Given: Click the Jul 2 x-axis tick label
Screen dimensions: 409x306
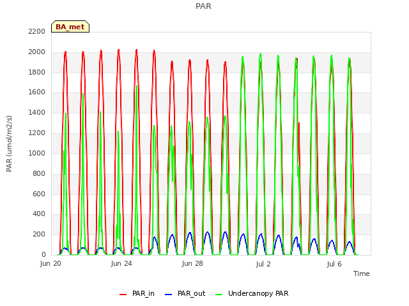Looking at the screenshot, I should tap(263, 264).
